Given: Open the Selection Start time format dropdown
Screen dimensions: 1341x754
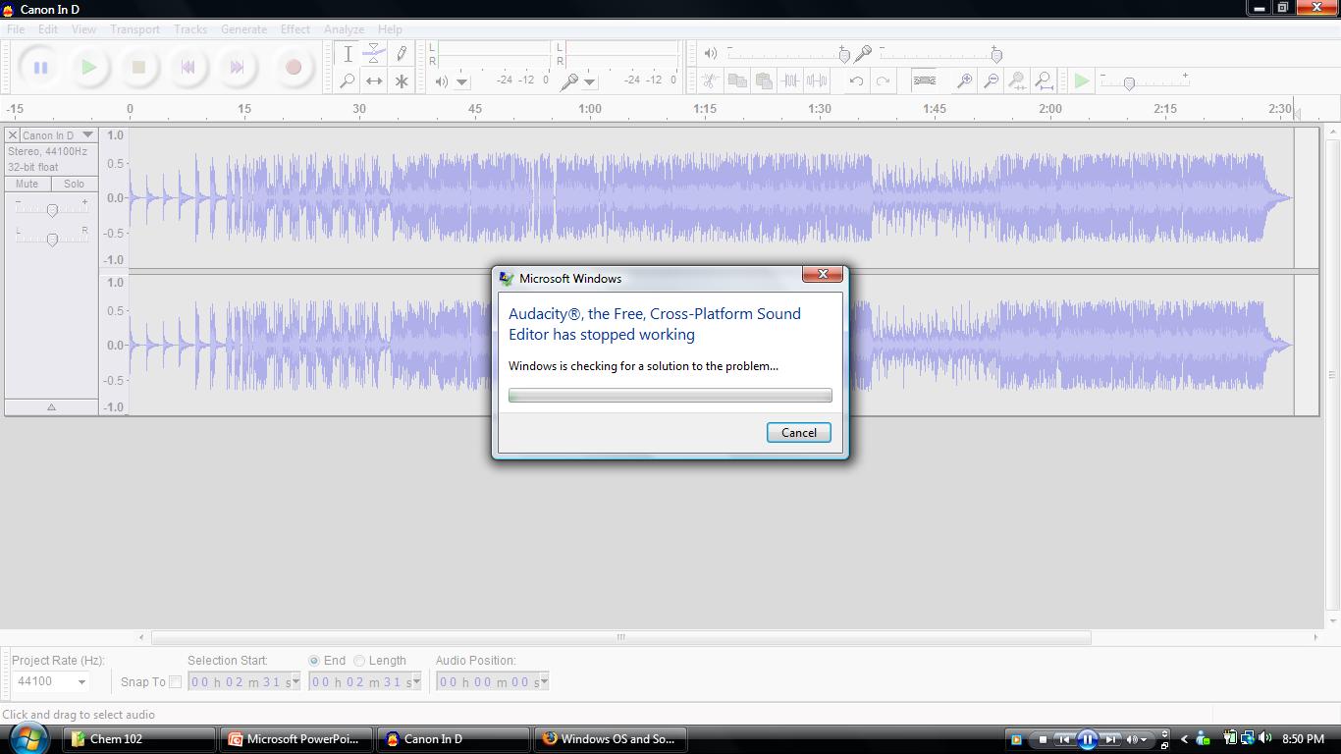Looking at the screenshot, I should pos(295,681).
